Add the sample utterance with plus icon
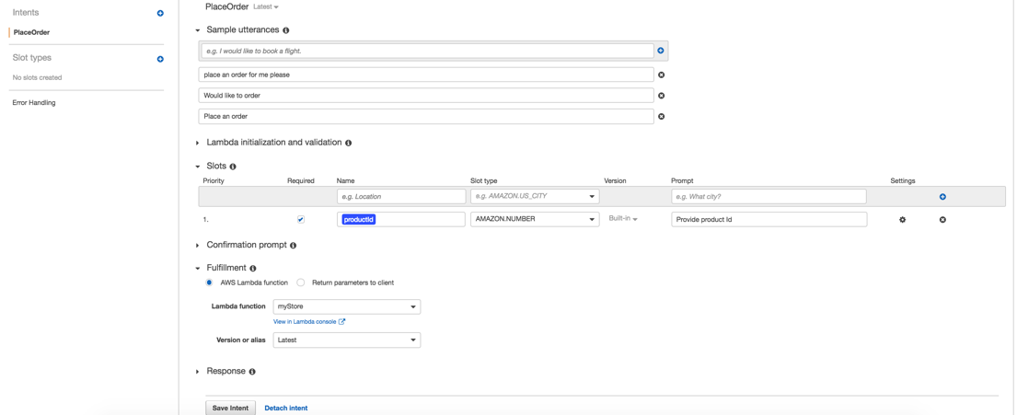The width and height of the screenshot is (1017, 415). [x=661, y=51]
